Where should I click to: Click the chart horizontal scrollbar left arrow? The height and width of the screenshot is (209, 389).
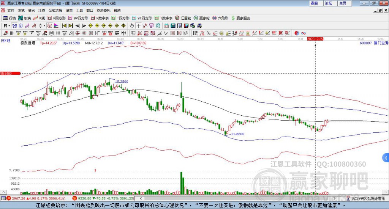(x=141, y=198)
